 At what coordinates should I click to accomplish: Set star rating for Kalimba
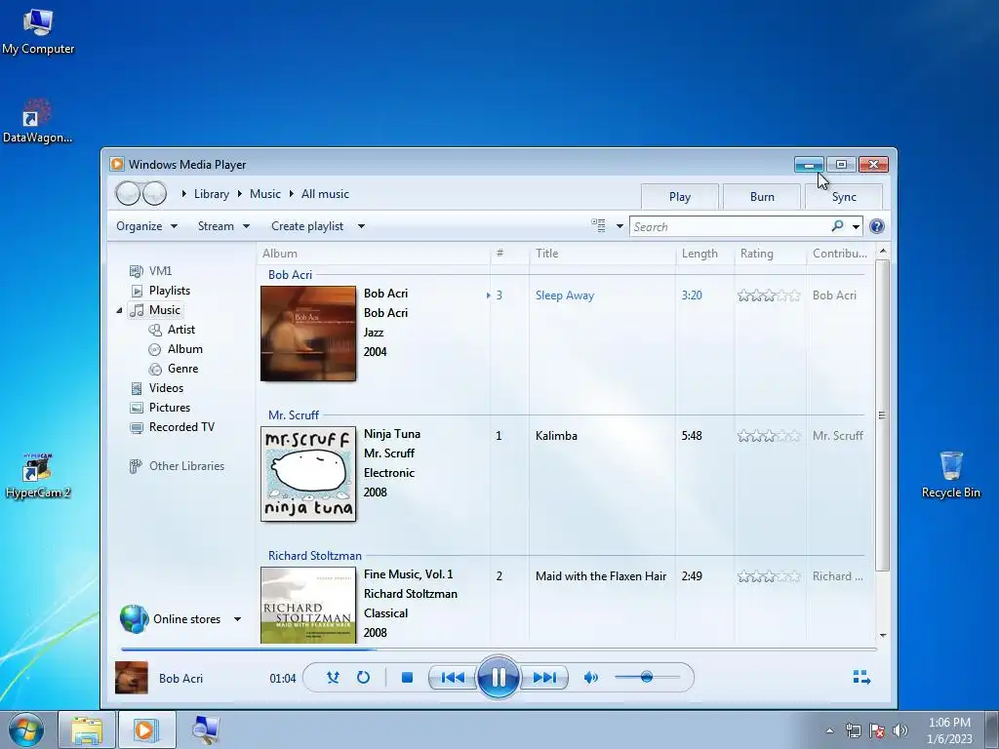click(x=769, y=436)
